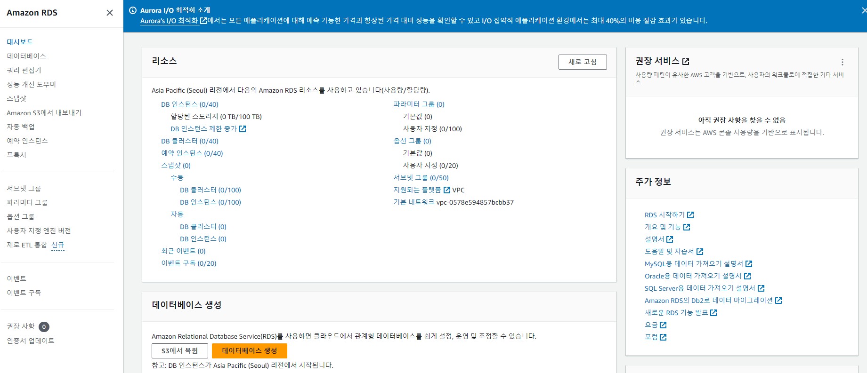Click external icon next to DB 인스턴스 제한 증가
The width and height of the screenshot is (867, 373).
click(243, 129)
